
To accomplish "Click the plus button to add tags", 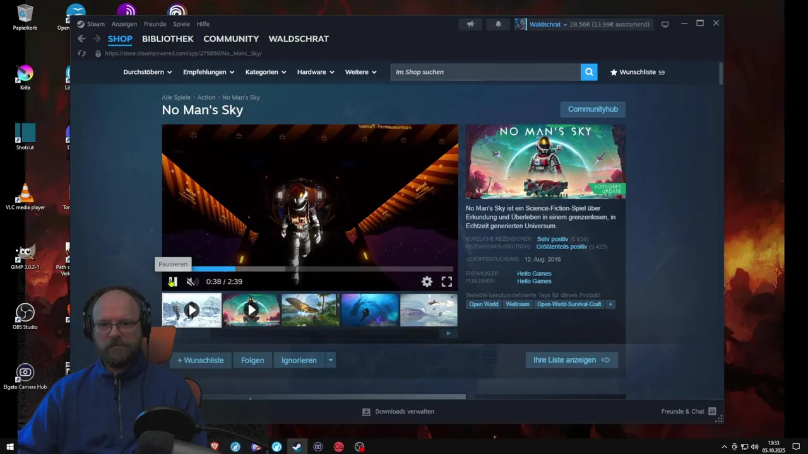I will click(x=610, y=304).
